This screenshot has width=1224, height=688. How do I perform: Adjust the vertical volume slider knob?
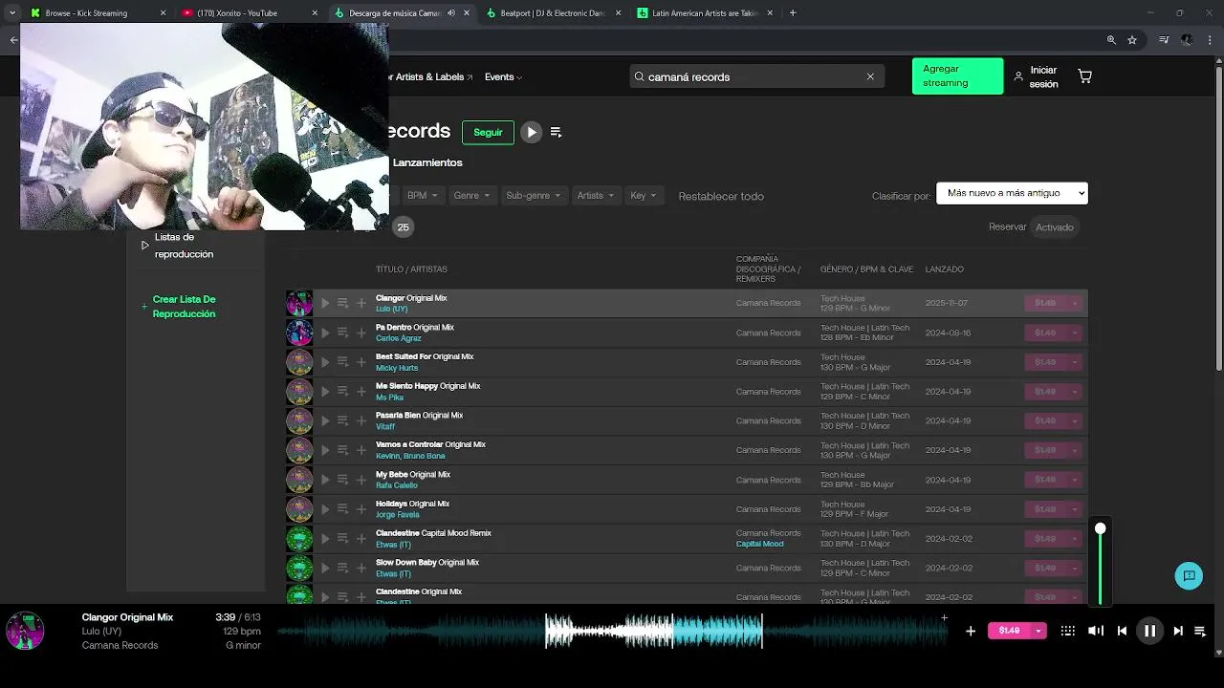pyautogui.click(x=1101, y=528)
